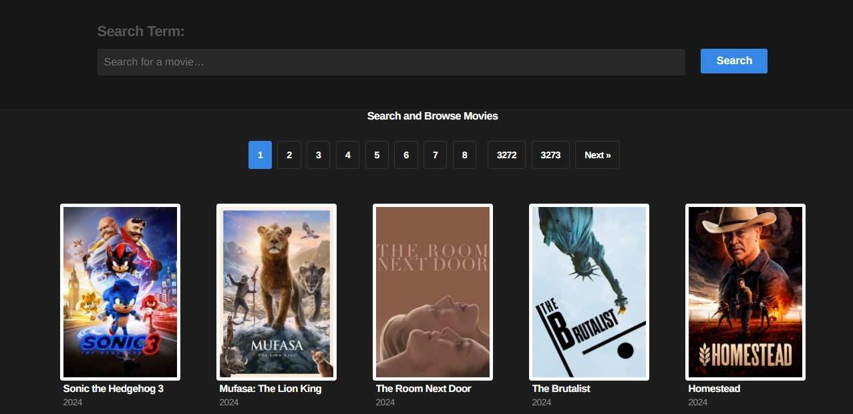Select current page 1 button

coord(260,155)
